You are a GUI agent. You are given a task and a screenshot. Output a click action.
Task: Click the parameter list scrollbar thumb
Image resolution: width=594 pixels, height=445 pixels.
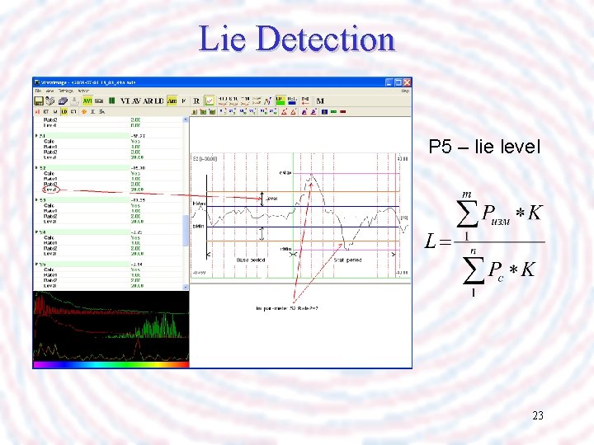pyautogui.click(x=186, y=231)
